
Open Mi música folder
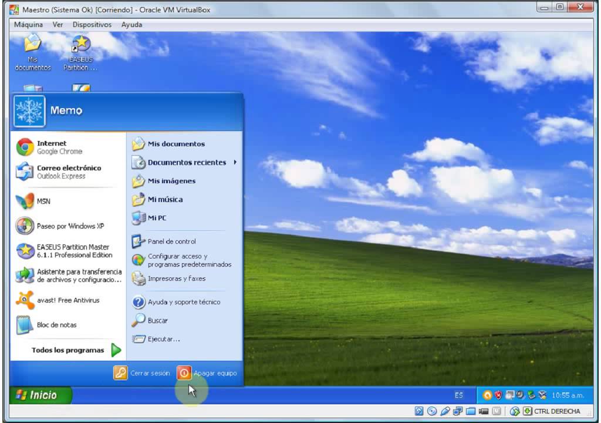tap(185, 199)
